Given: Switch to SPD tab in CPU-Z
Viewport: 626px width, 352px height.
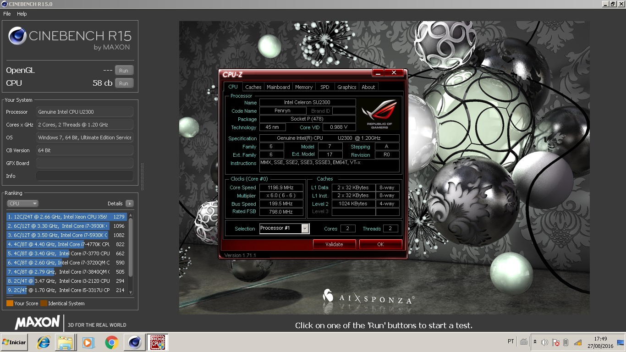Looking at the screenshot, I should 325,87.
